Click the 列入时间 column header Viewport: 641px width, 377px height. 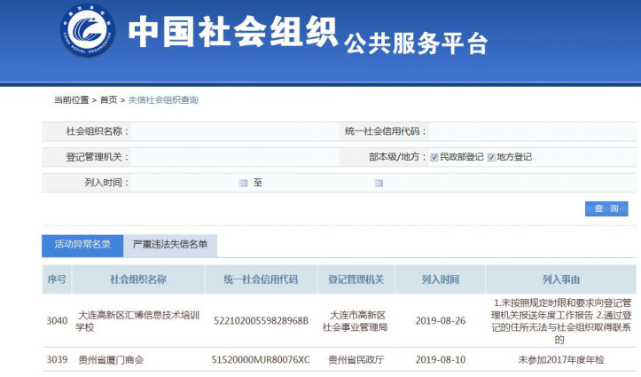tap(441, 279)
